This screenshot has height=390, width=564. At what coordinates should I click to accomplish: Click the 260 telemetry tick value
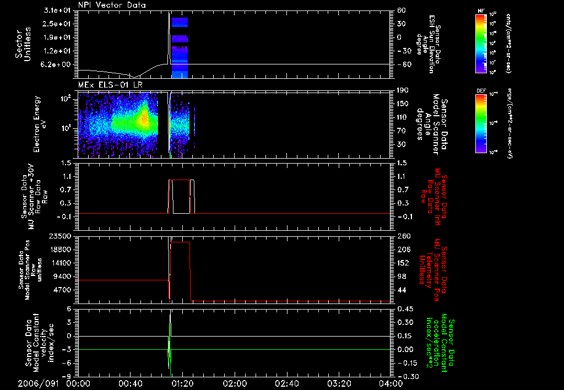point(404,236)
